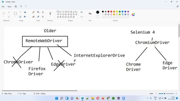Select the Right arrow shape
180x101 pixels.
(66, 14)
